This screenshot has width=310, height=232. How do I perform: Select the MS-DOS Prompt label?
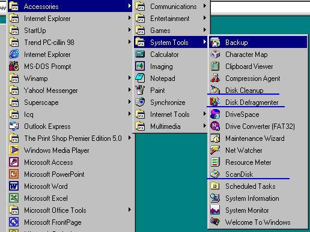47,67
